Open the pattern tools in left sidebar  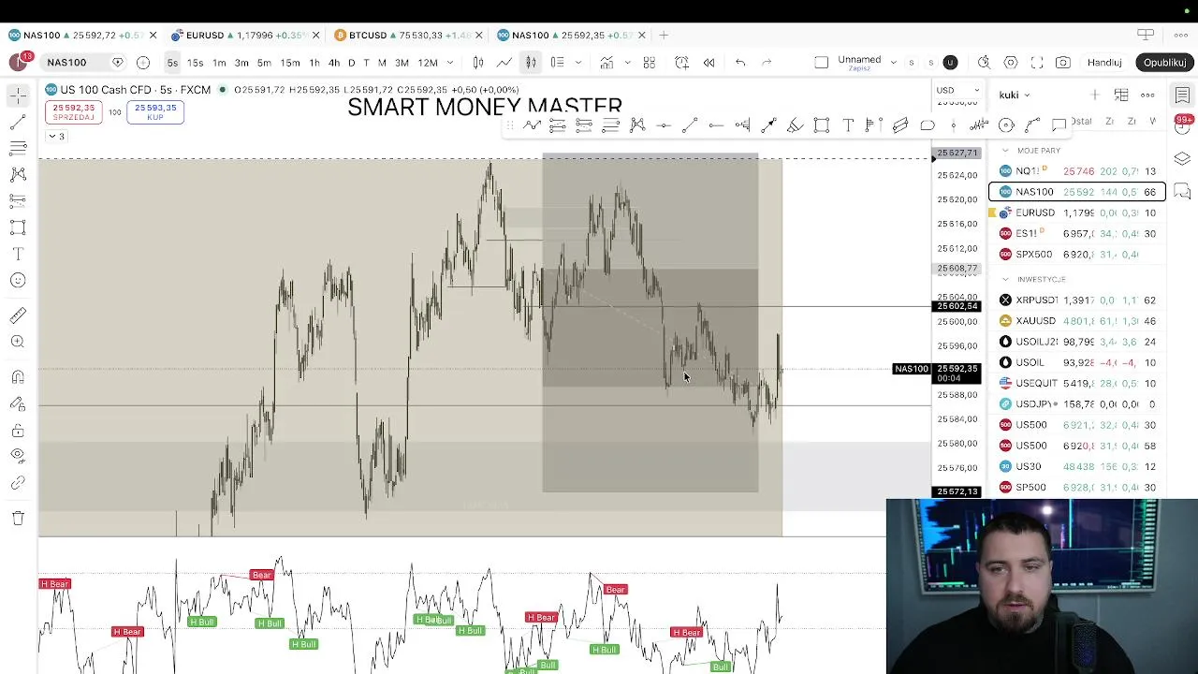pyautogui.click(x=18, y=174)
